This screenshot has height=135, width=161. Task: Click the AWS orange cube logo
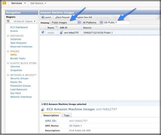4,3
